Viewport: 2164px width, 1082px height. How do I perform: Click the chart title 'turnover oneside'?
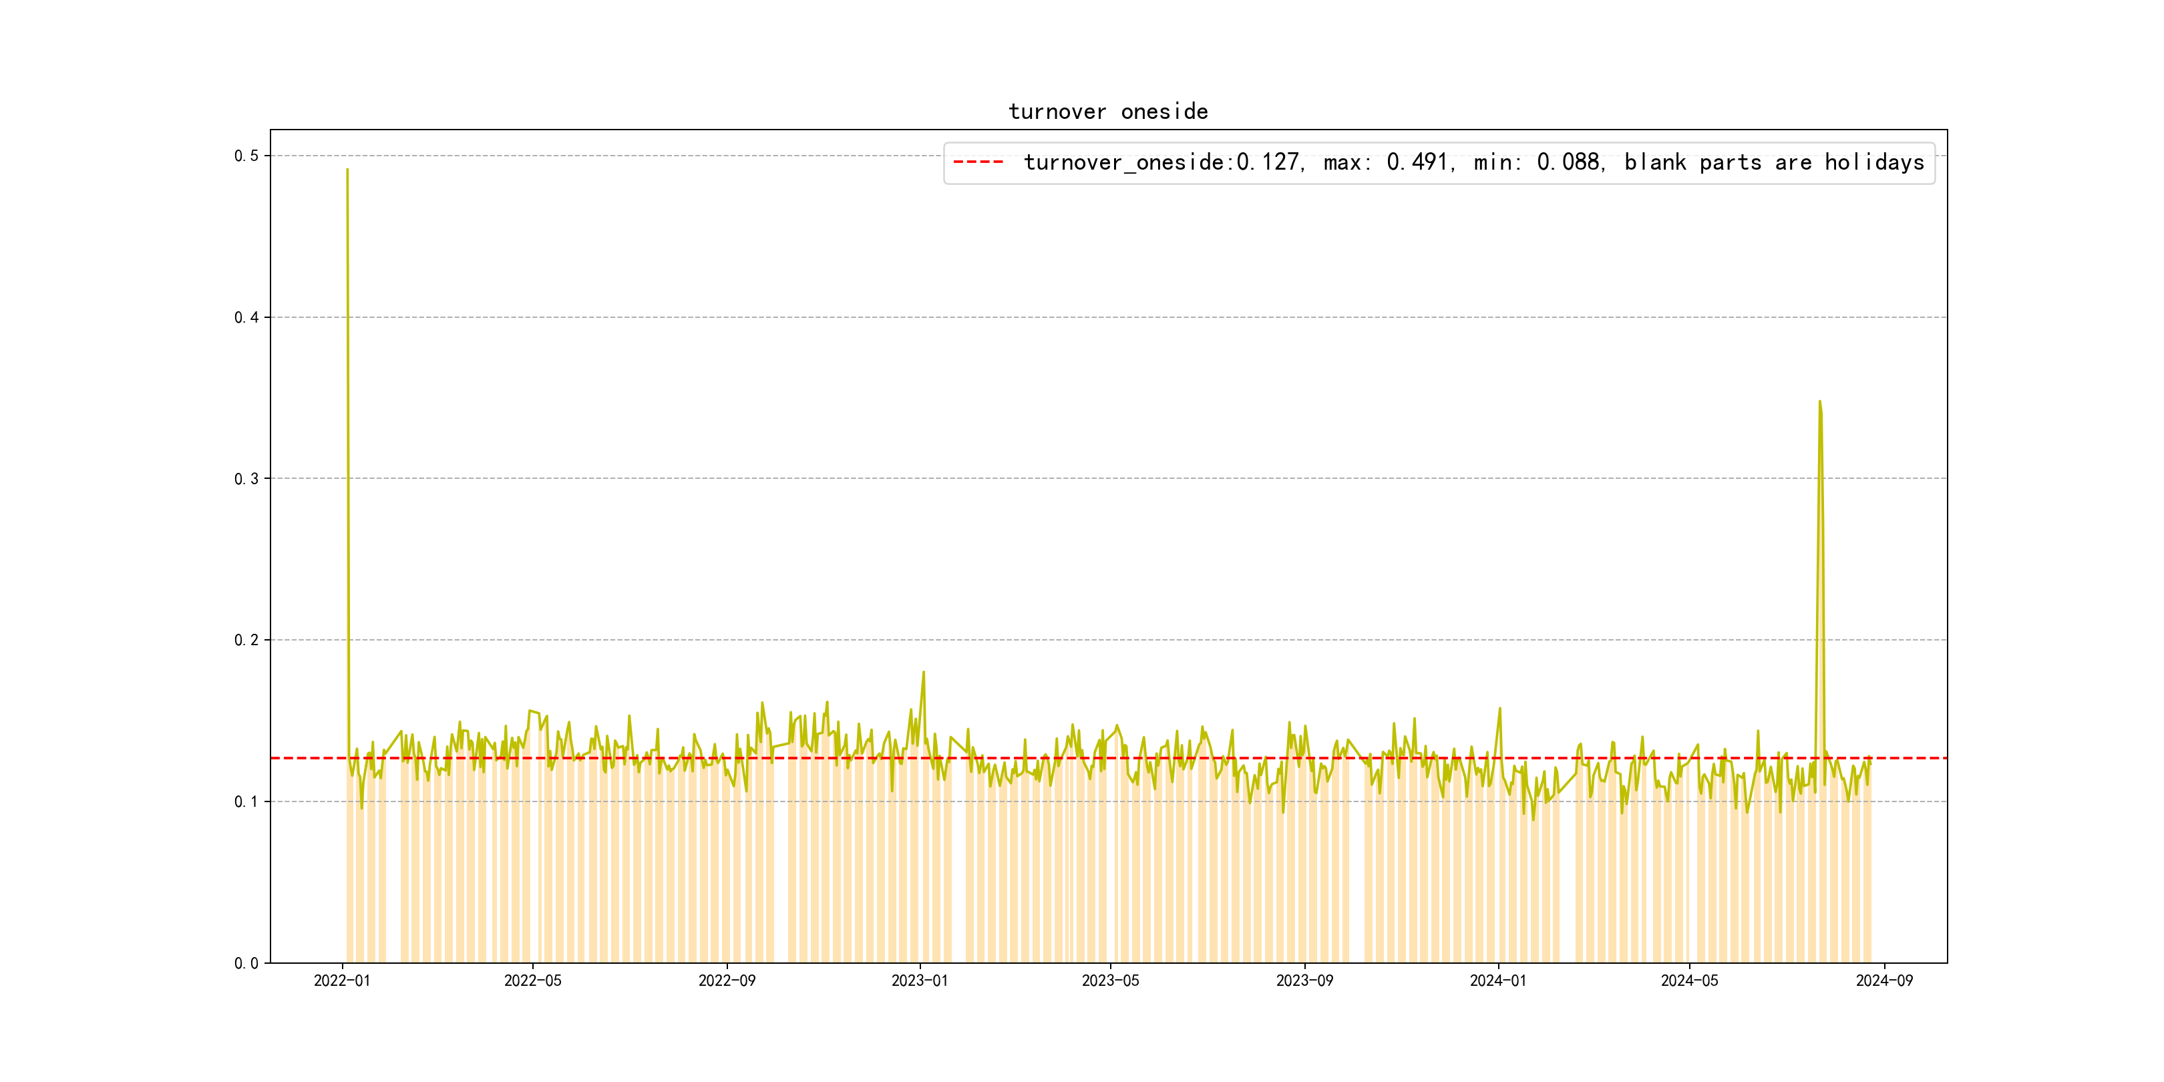coord(1108,112)
